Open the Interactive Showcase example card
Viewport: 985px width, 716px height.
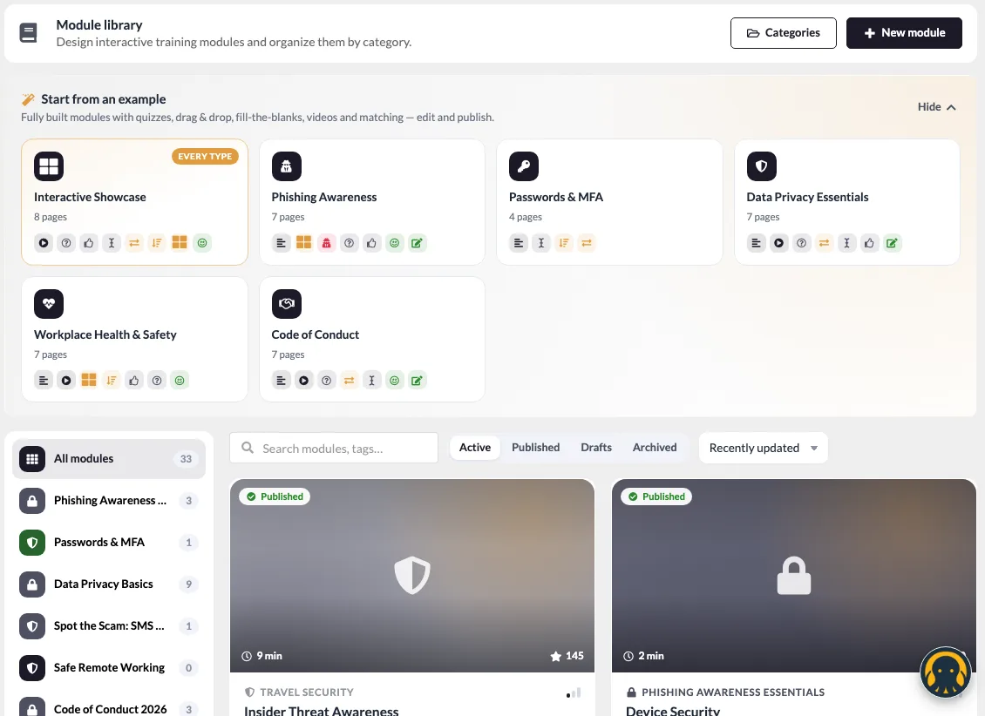pyautogui.click(x=134, y=201)
